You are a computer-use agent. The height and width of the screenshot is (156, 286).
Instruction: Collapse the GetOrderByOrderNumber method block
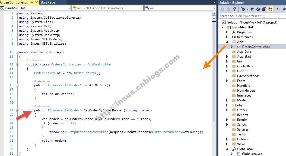(17, 110)
